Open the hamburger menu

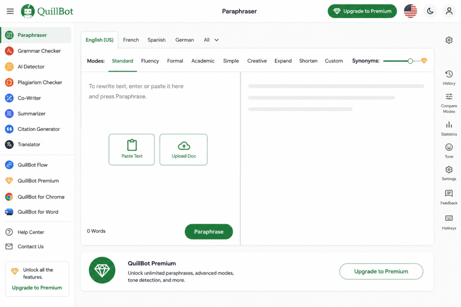10,11
